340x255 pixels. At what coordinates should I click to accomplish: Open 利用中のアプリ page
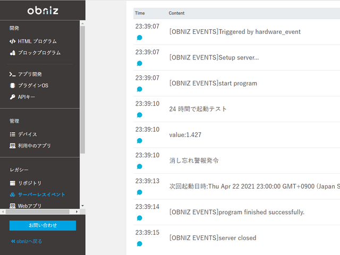[34, 146]
